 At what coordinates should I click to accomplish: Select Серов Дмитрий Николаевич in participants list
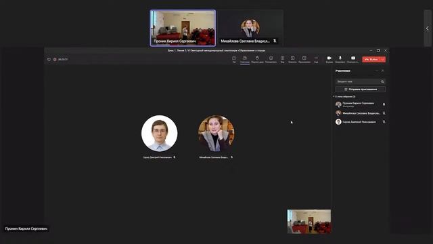360,122
